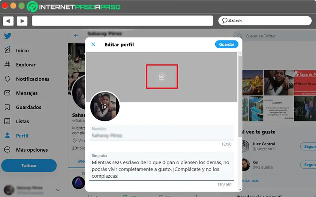The height and width of the screenshot is (197, 316).
Task: Close the Editar perfil dialog
Action: pos(93,45)
